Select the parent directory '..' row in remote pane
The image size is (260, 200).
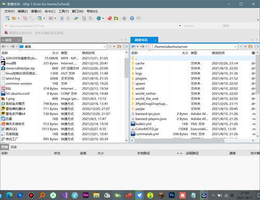tap(193, 58)
